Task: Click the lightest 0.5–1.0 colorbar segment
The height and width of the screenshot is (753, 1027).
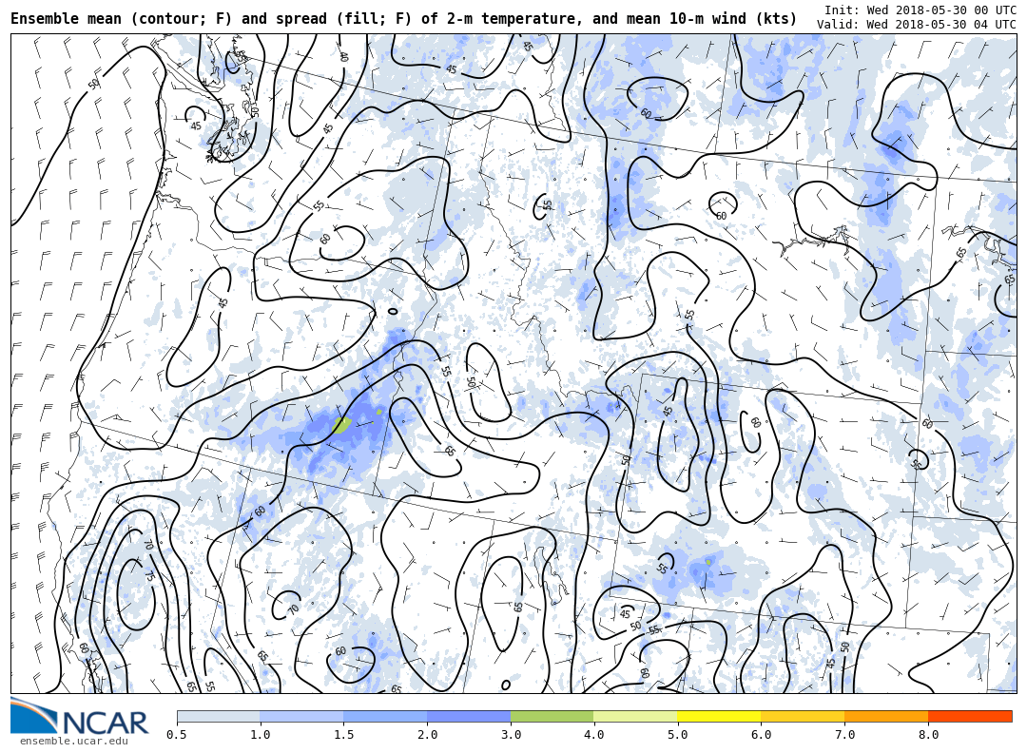Action: 218,716
